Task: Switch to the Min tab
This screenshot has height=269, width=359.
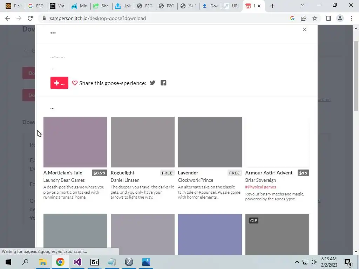Action: [80, 6]
